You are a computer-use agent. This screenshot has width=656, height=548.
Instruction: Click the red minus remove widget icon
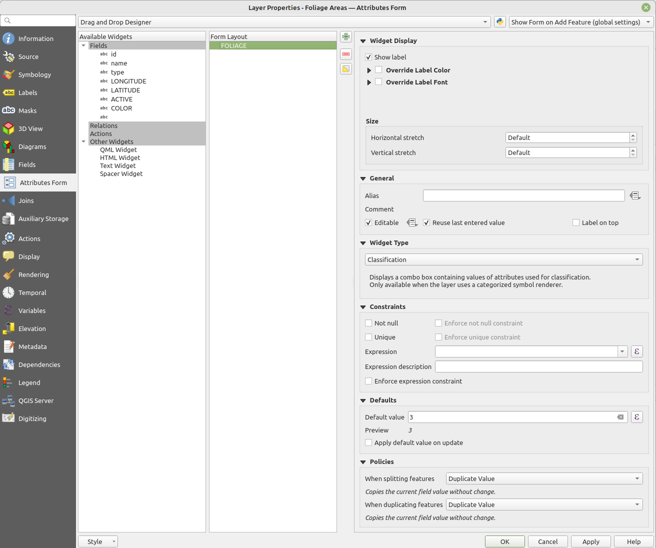click(346, 54)
